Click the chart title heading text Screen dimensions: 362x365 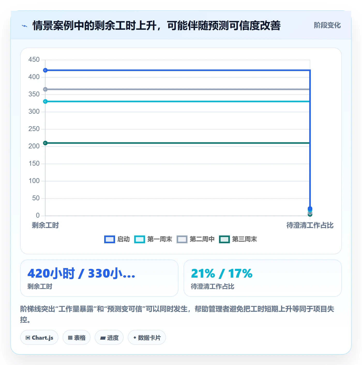[156, 26]
